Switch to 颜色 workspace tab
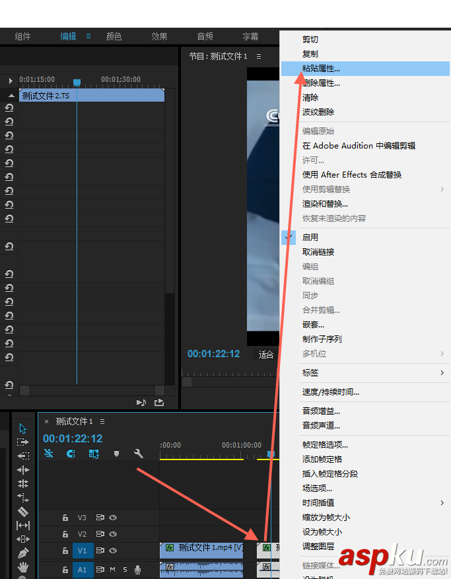The height and width of the screenshot is (579, 451). pos(114,36)
